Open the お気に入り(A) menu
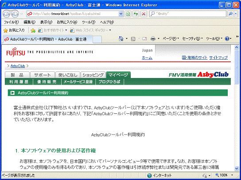This screenshot has width=241, height=180. (67, 22)
